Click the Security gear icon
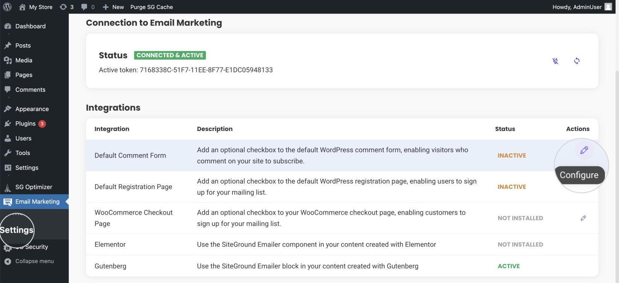Screen dimensions: 619x283 click(x=8, y=248)
